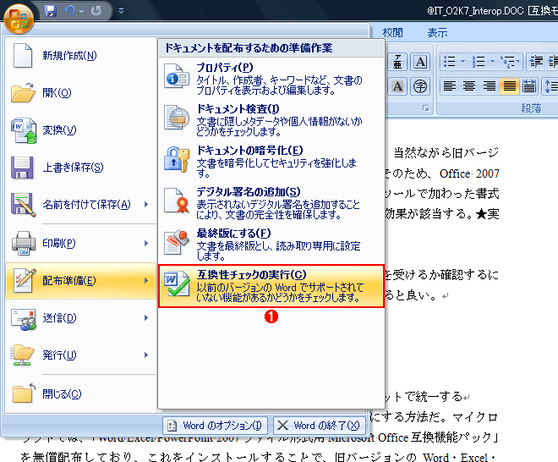This screenshot has width=558, height=462.
Task: Expand the 発行 submenu arrow
Action: 146,355
